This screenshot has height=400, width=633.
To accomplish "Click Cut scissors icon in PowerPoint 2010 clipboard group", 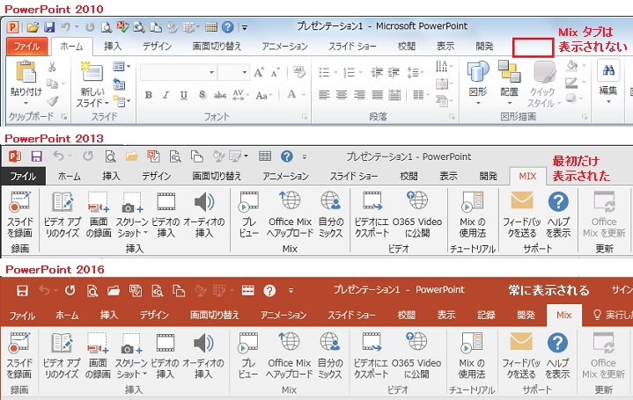I will pyautogui.click(x=52, y=67).
